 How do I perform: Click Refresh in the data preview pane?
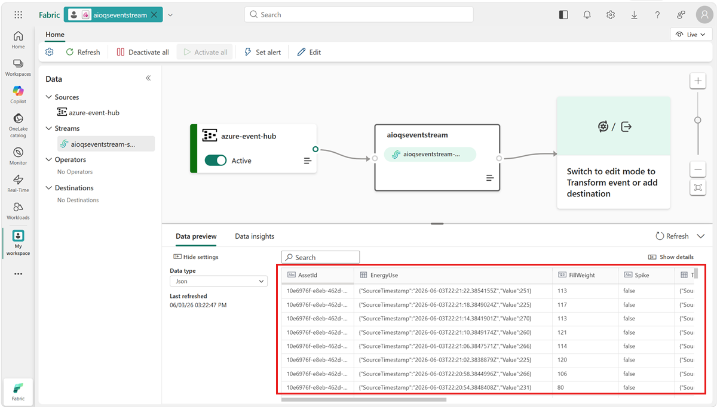coord(672,236)
